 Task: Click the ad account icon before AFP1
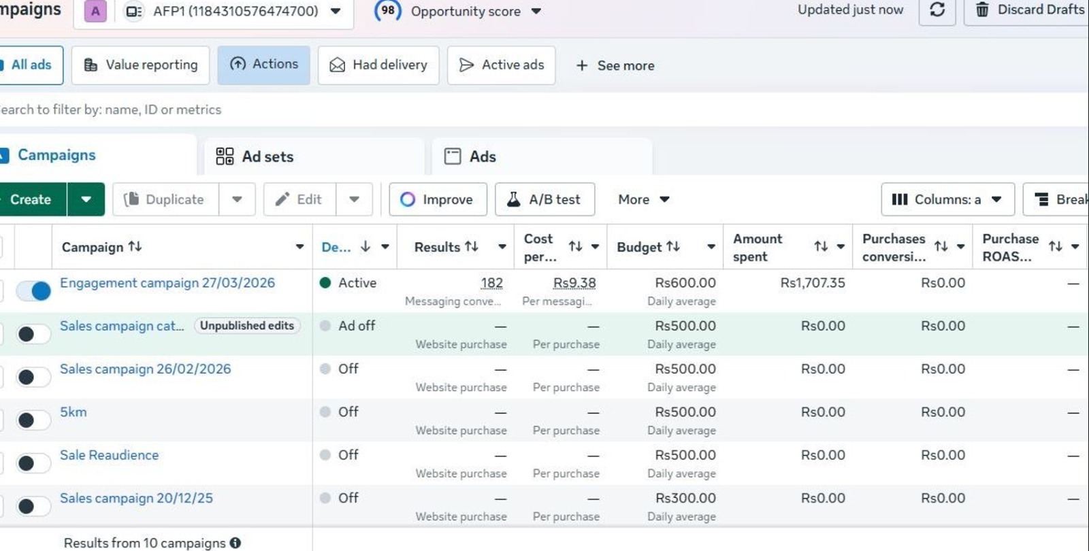(x=134, y=12)
